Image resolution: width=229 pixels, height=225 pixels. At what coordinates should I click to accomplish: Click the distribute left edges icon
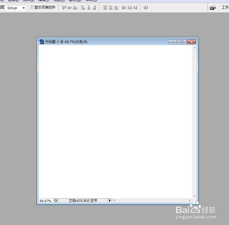tap(124, 7)
